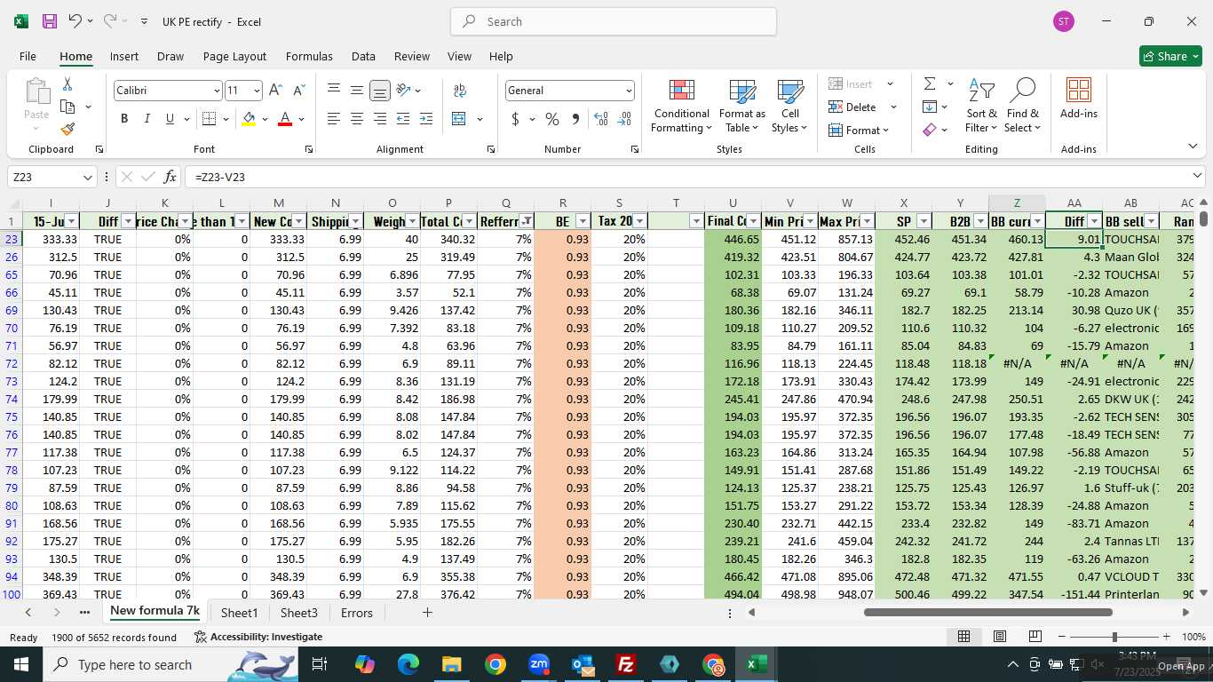Image resolution: width=1213 pixels, height=682 pixels.
Task: Open the Errors worksheet tab
Action: click(x=357, y=613)
